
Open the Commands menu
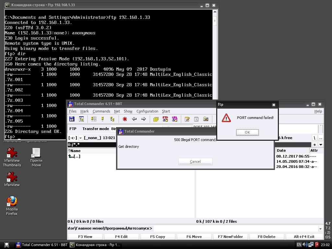click(x=101, y=112)
